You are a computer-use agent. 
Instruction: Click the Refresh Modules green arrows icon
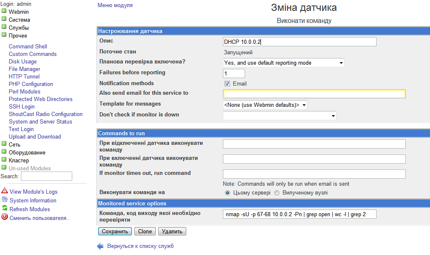(x=5, y=209)
